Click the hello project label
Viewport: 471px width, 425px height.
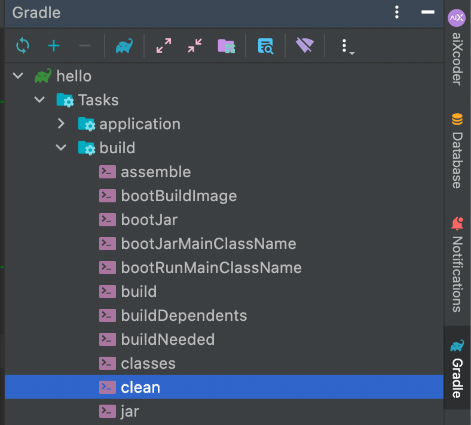[74, 76]
